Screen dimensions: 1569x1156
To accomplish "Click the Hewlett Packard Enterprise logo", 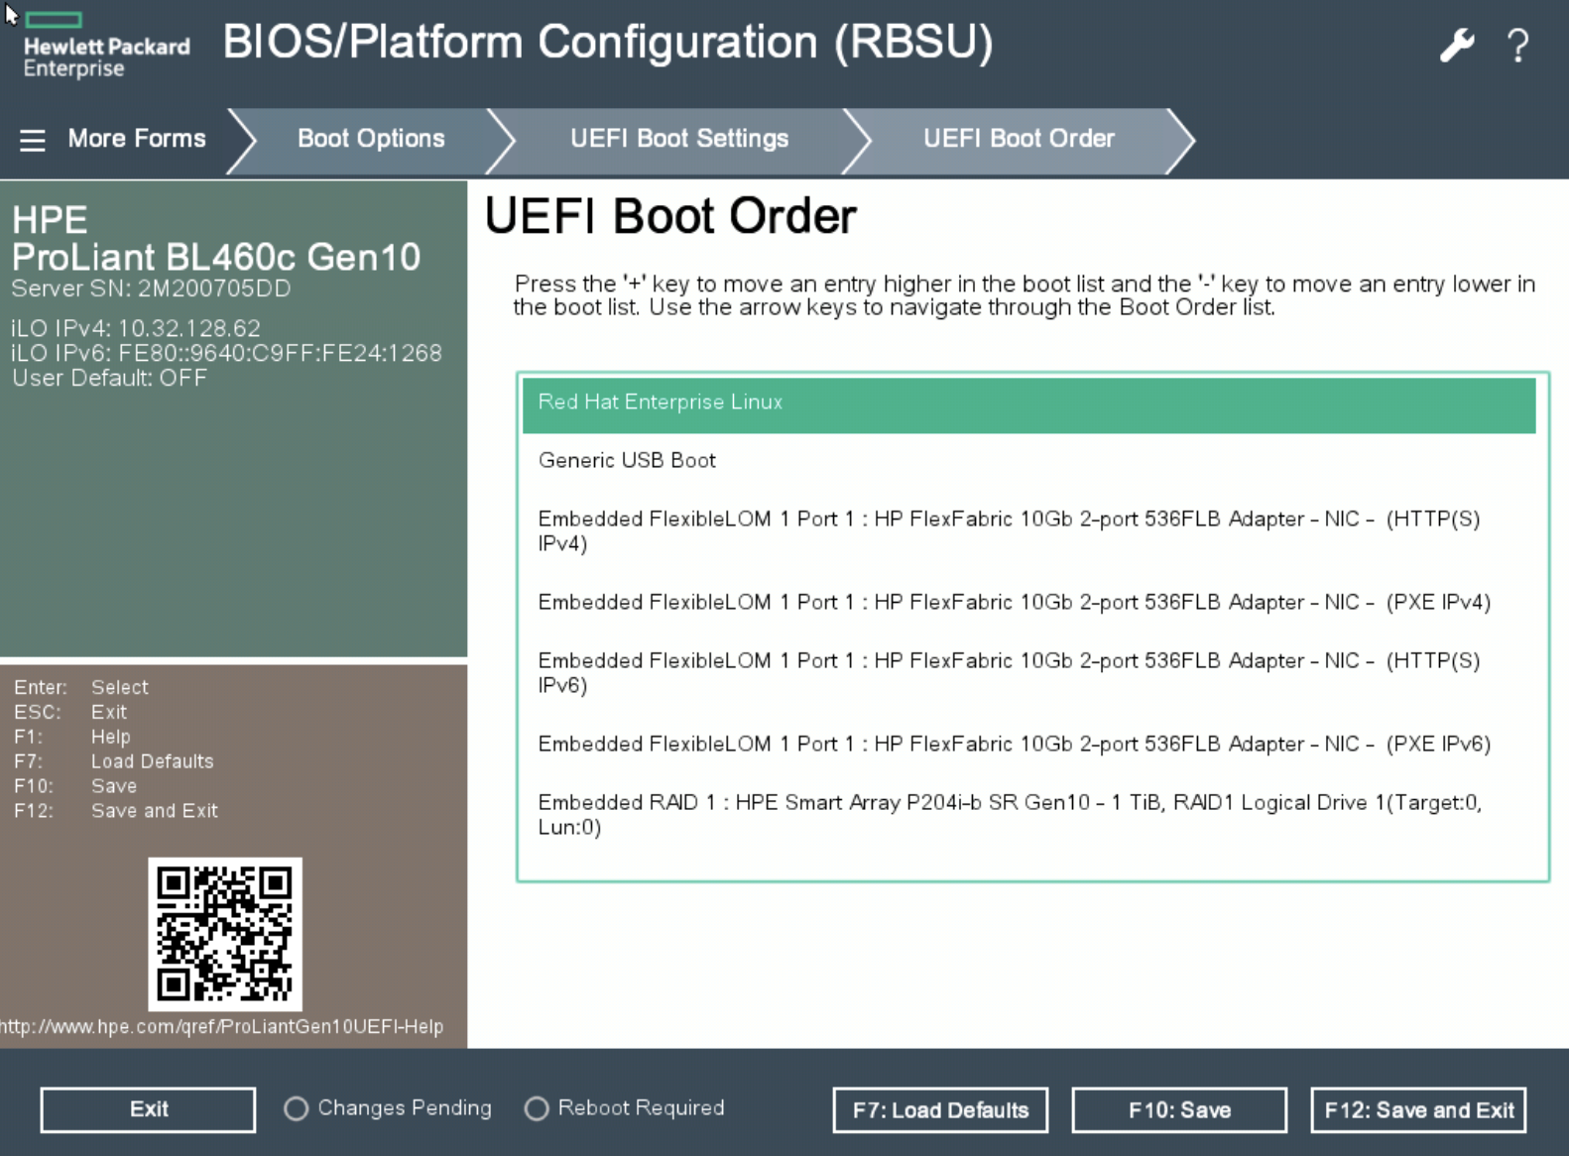I will click(105, 47).
